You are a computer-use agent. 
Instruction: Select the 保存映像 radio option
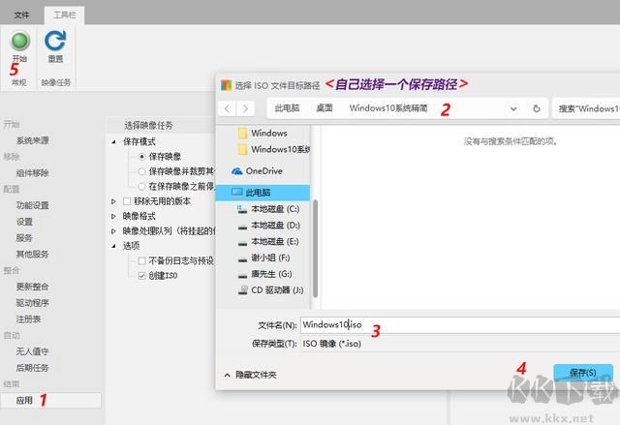(142, 156)
